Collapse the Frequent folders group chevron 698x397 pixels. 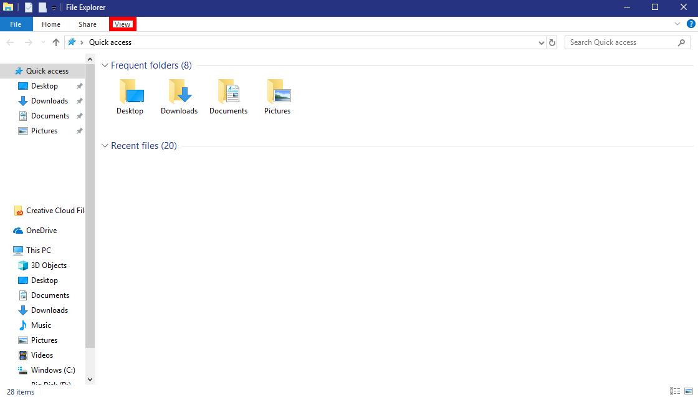pos(105,65)
